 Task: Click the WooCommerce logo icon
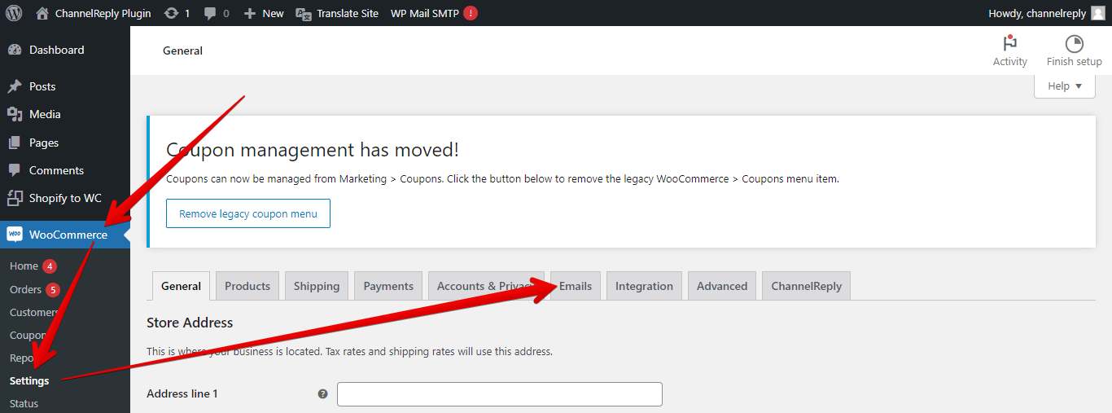click(15, 235)
